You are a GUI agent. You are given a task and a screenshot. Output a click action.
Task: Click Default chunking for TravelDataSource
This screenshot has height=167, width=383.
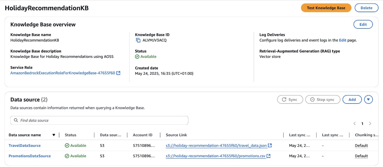pyautogui.click(x=361, y=146)
